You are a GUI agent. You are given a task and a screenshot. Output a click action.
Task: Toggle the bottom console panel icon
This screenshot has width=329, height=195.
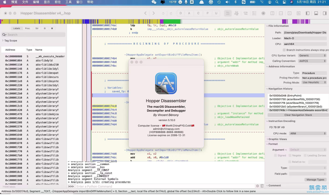(x=316, y=13)
